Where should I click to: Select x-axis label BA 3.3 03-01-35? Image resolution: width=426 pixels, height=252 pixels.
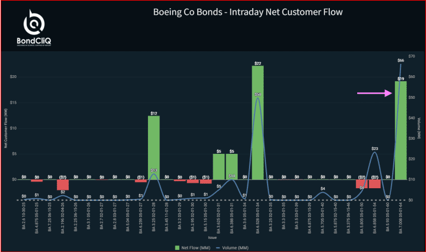click(283, 215)
